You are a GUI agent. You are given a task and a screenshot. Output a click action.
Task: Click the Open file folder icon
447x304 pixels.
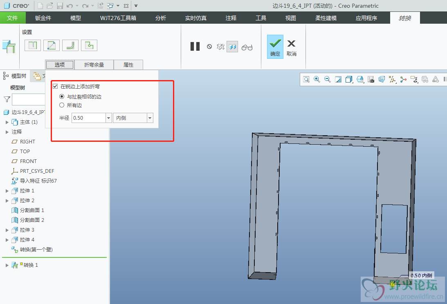point(50,6)
